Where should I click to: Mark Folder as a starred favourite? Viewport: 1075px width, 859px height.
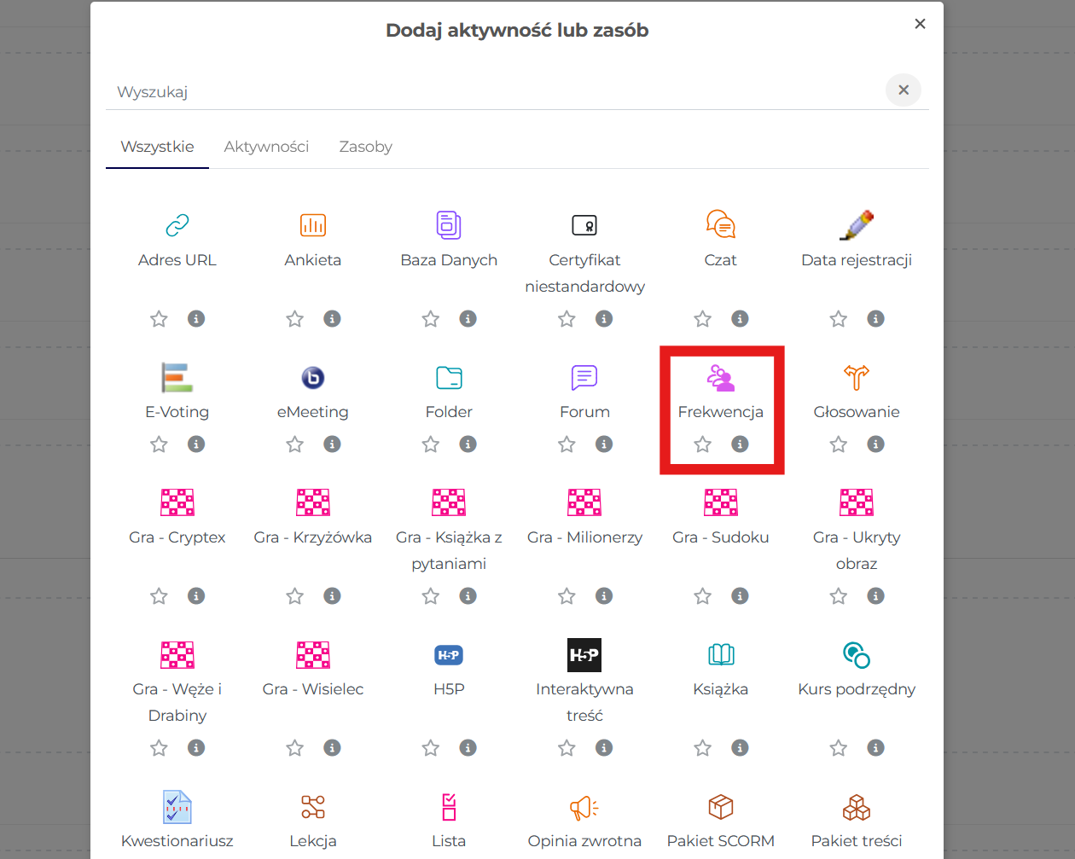(x=430, y=444)
